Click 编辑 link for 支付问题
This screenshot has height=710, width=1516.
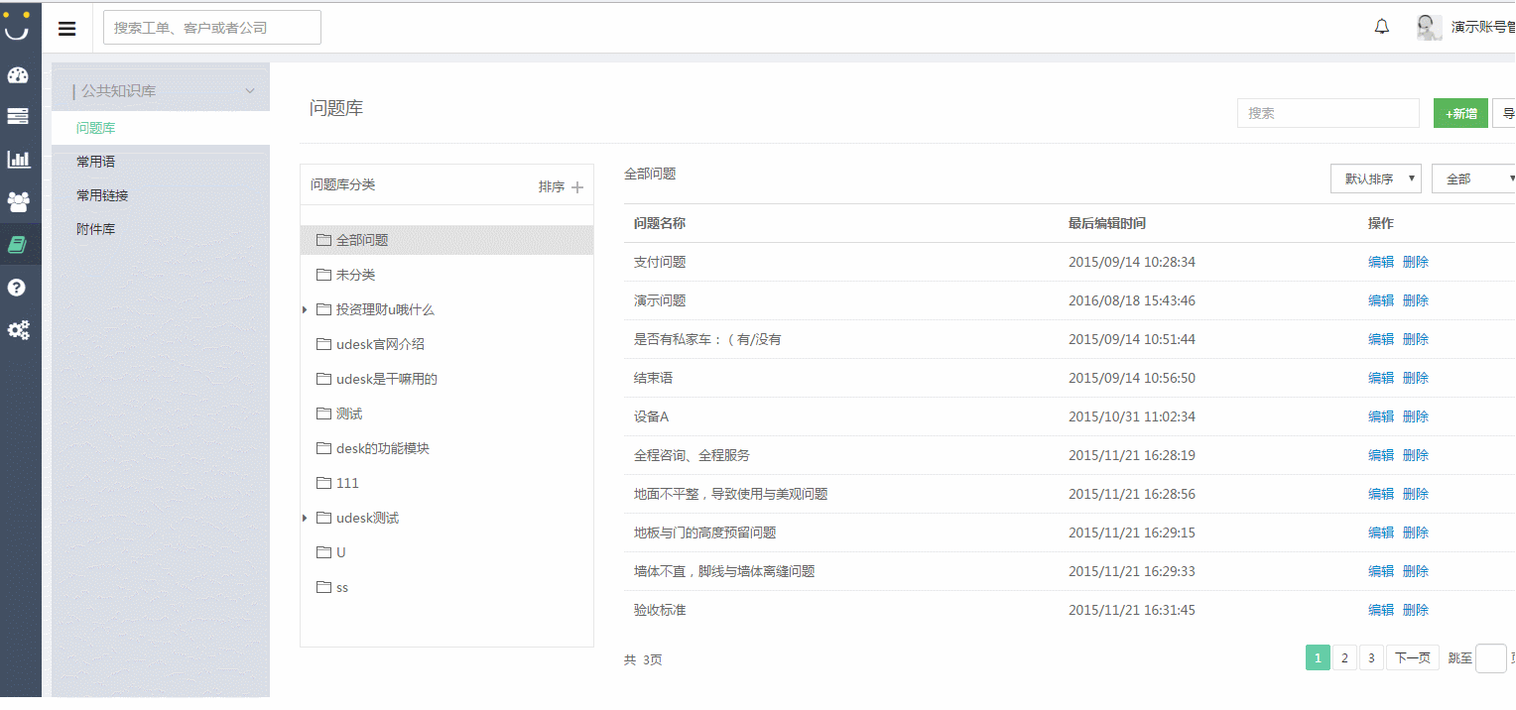[1379, 261]
